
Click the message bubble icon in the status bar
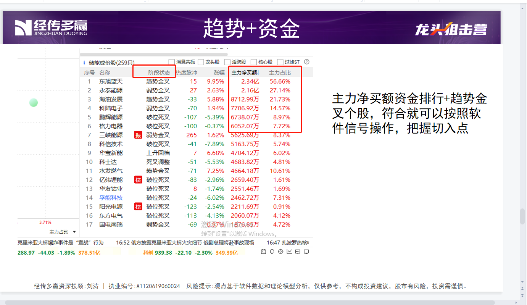(x=298, y=252)
